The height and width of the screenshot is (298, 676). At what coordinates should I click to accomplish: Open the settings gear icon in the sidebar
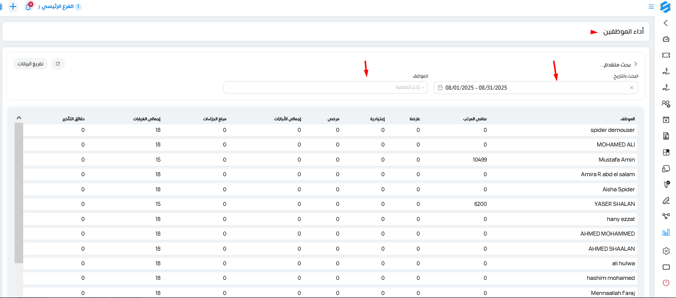coord(666,251)
